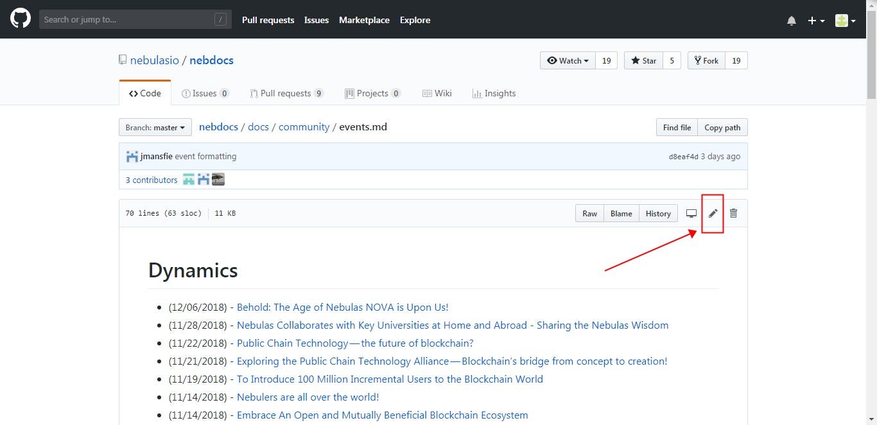View the Raw file
The image size is (877, 425).
tap(589, 213)
